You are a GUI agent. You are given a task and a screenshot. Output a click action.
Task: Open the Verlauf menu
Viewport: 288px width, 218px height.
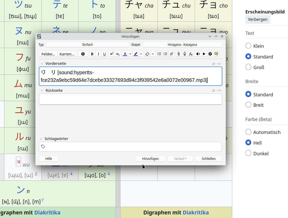click(180, 159)
